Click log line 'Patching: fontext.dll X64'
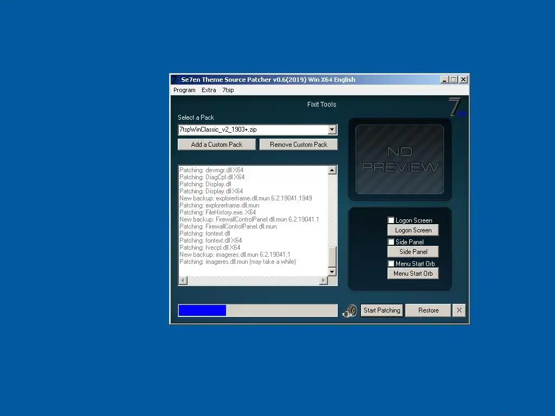Screen dimensions: 555x416 tap(211, 240)
